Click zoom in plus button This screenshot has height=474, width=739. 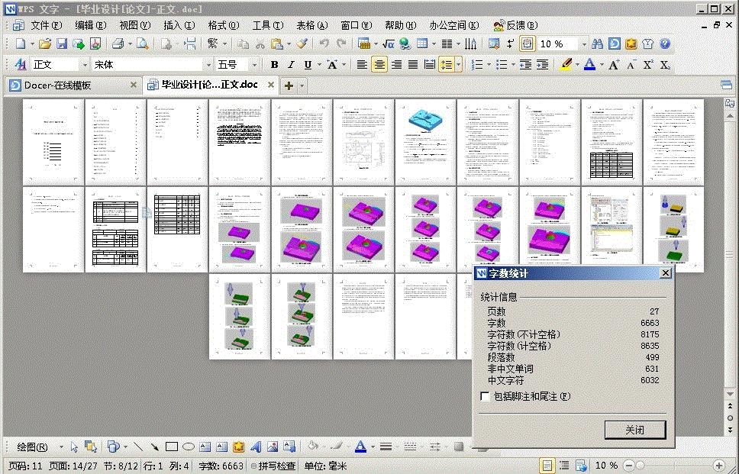[718, 466]
